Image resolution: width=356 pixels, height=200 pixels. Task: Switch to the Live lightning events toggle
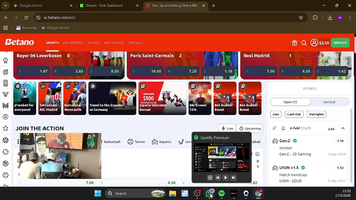pyautogui.click(x=227, y=128)
